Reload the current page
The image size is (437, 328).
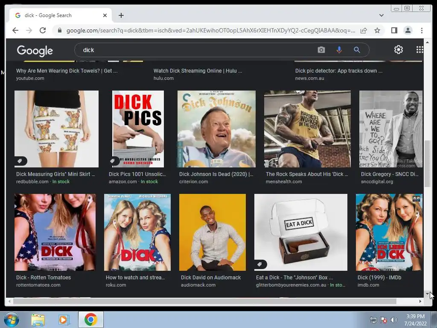[43, 30]
